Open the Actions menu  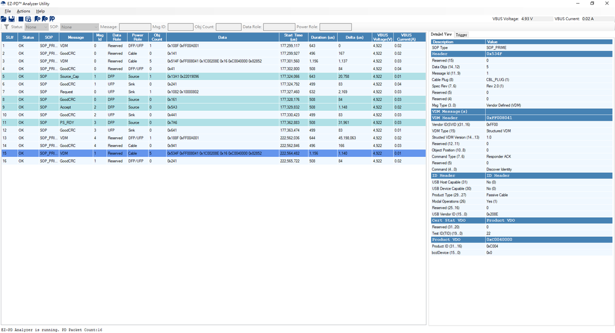pyautogui.click(x=23, y=11)
